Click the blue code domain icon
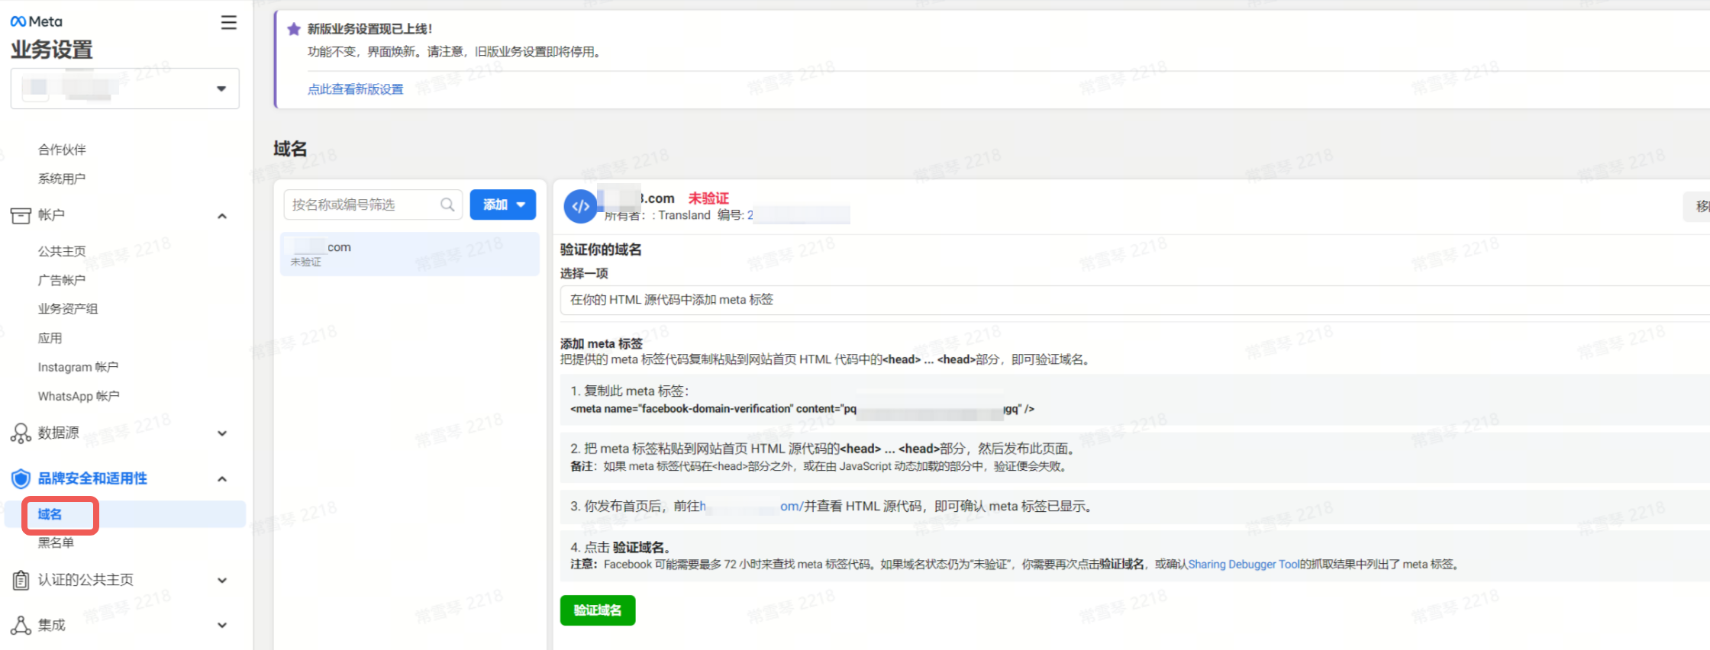1710x650 pixels. (x=580, y=207)
